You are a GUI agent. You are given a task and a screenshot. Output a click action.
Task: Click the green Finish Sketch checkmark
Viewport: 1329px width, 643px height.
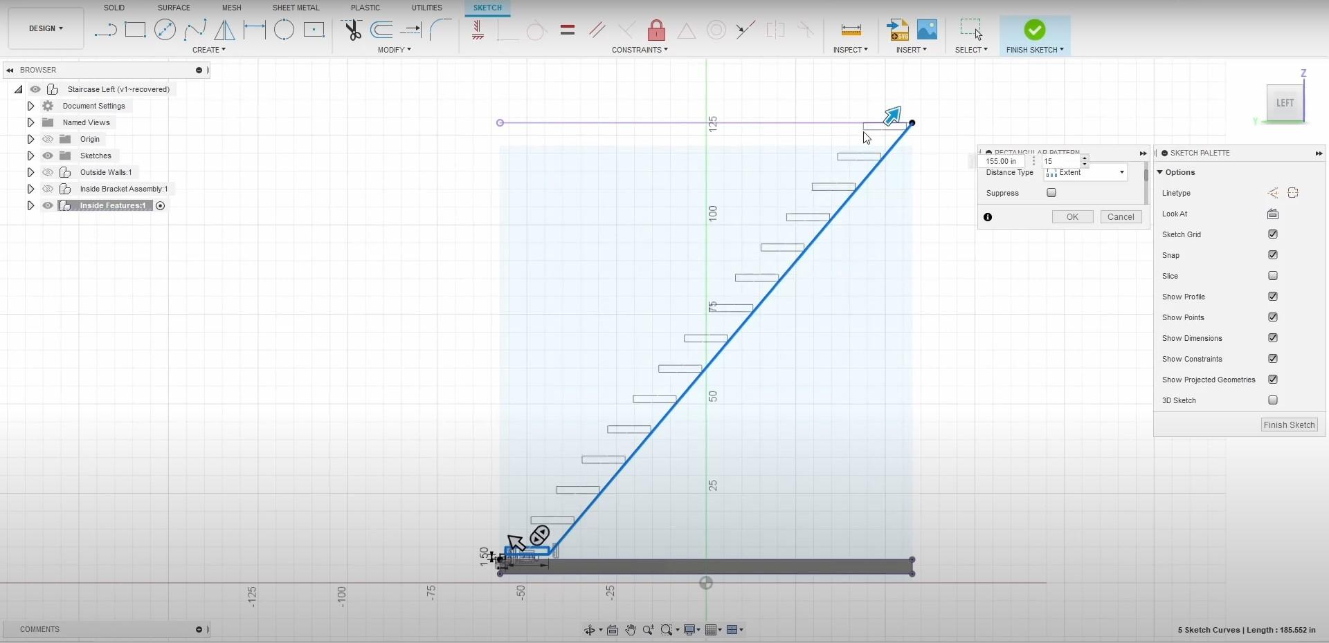[1035, 30]
